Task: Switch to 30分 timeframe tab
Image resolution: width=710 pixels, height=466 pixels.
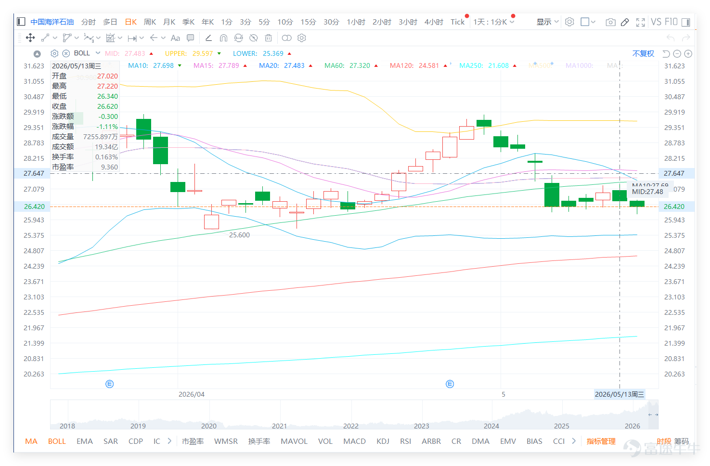Action: pyautogui.click(x=331, y=22)
